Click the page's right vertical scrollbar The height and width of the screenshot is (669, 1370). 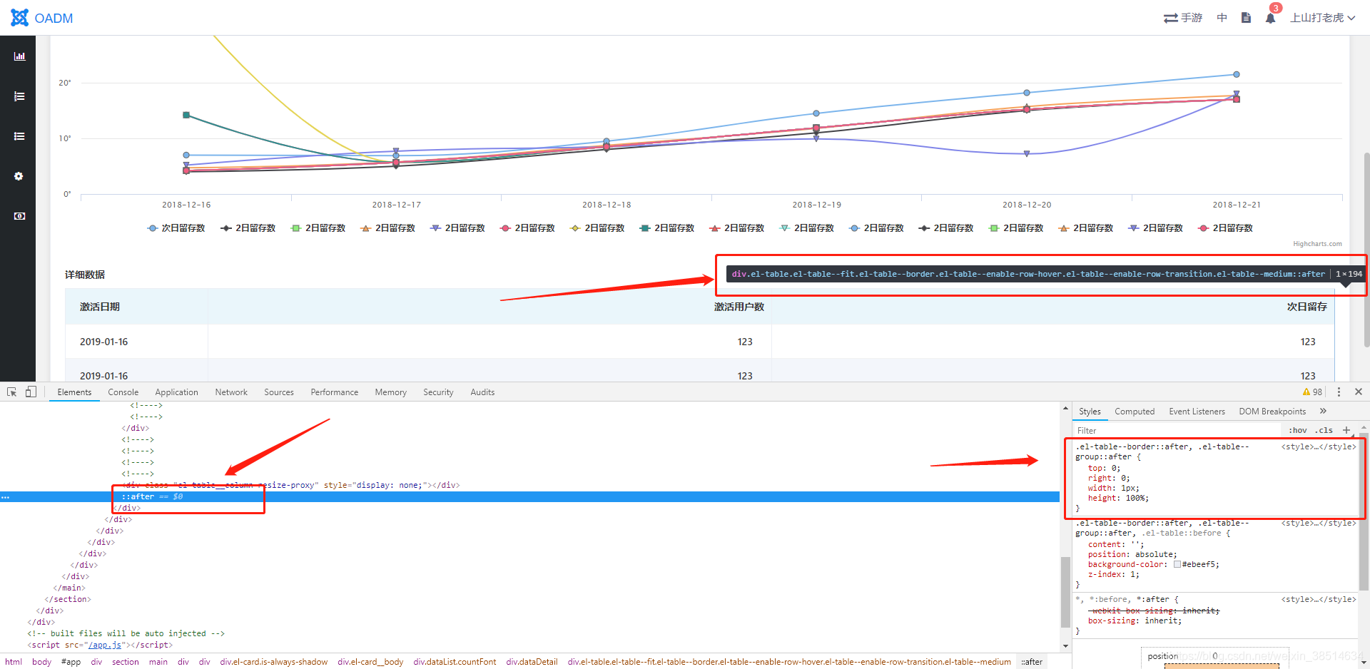click(x=1366, y=249)
